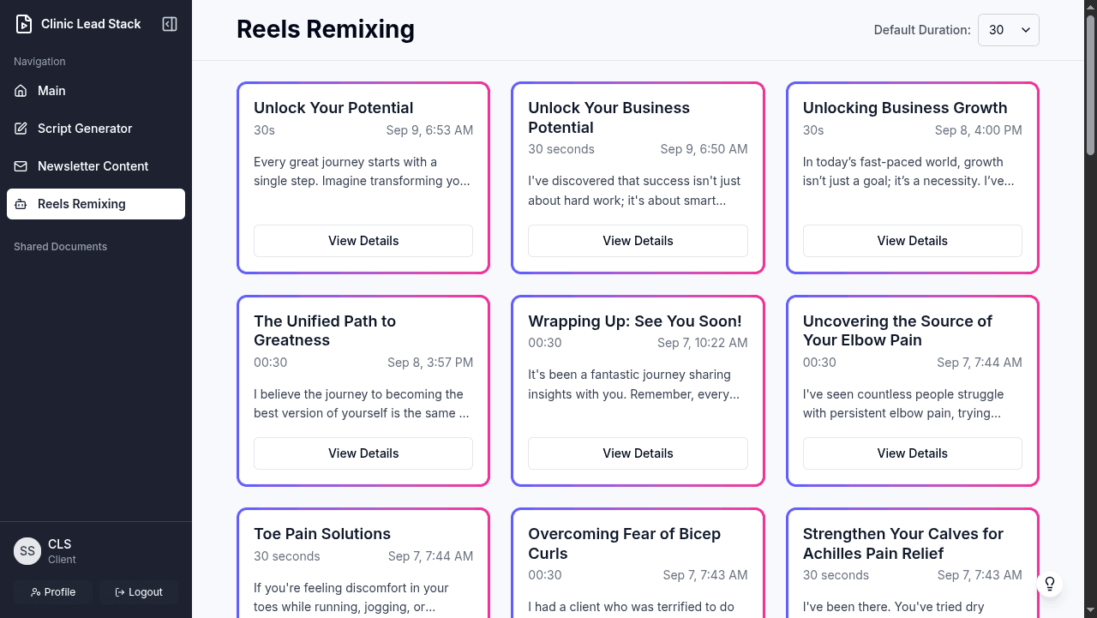Click the home icon next to Main
Image resolution: width=1097 pixels, height=618 pixels.
21,91
